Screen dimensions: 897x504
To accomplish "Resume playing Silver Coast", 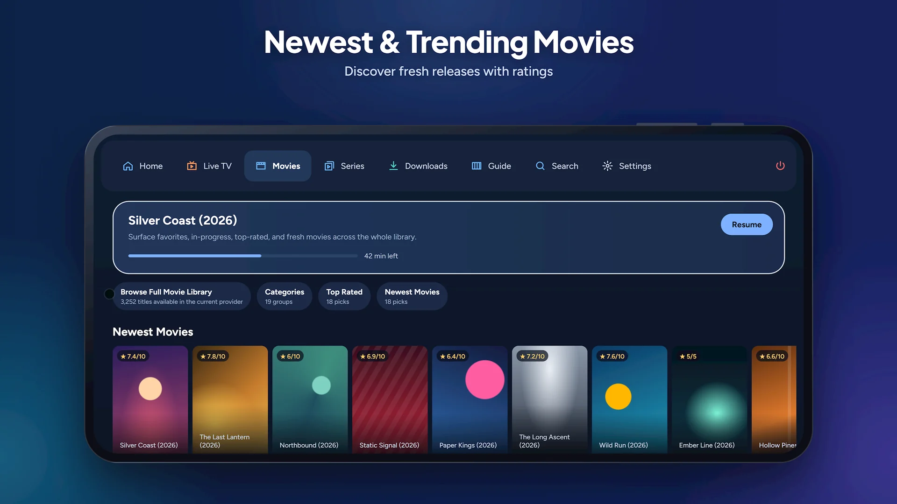I will pyautogui.click(x=747, y=224).
